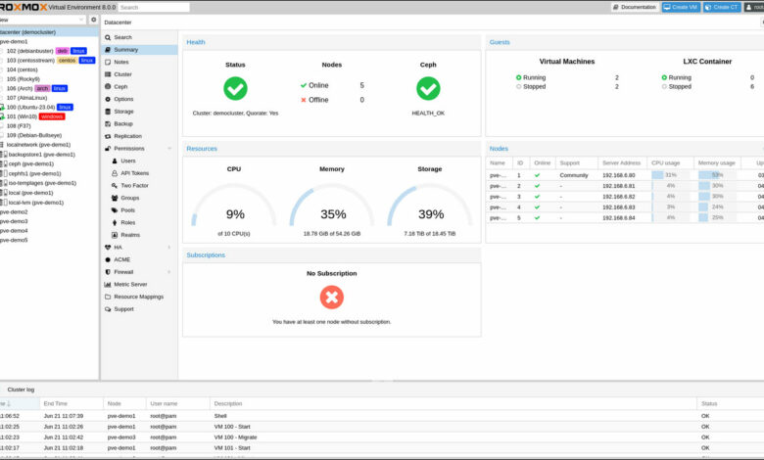This screenshot has height=460, width=764.
Task: Expand the HA submenu arrow
Action: click(x=169, y=248)
